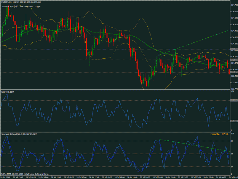Click the '20 Jul 21:00' time axis label

click(158, 177)
